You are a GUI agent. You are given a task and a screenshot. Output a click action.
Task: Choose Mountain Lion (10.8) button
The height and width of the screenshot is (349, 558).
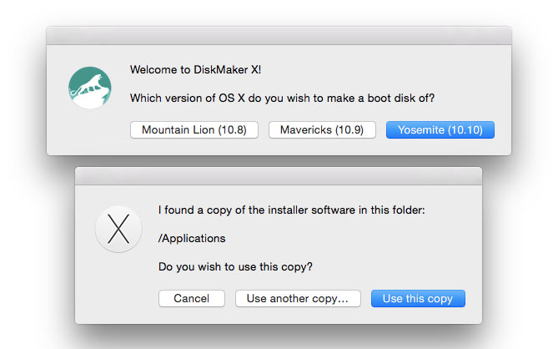[x=194, y=129]
